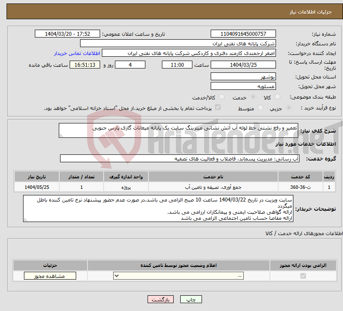Screen dimensions: 343x311
Task: Click the deadline time field 11:00
Action: (x=177, y=65)
